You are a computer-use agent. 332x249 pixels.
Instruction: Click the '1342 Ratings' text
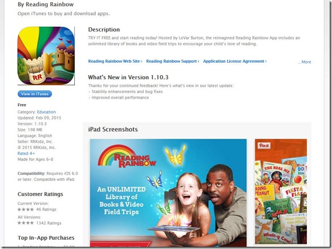click(48, 223)
